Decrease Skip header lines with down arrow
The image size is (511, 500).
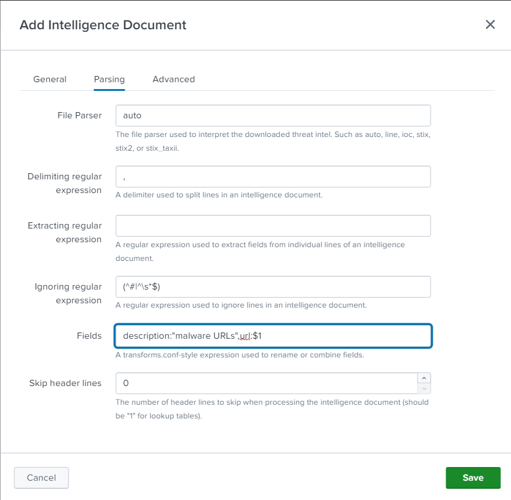pyautogui.click(x=424, y=389)
